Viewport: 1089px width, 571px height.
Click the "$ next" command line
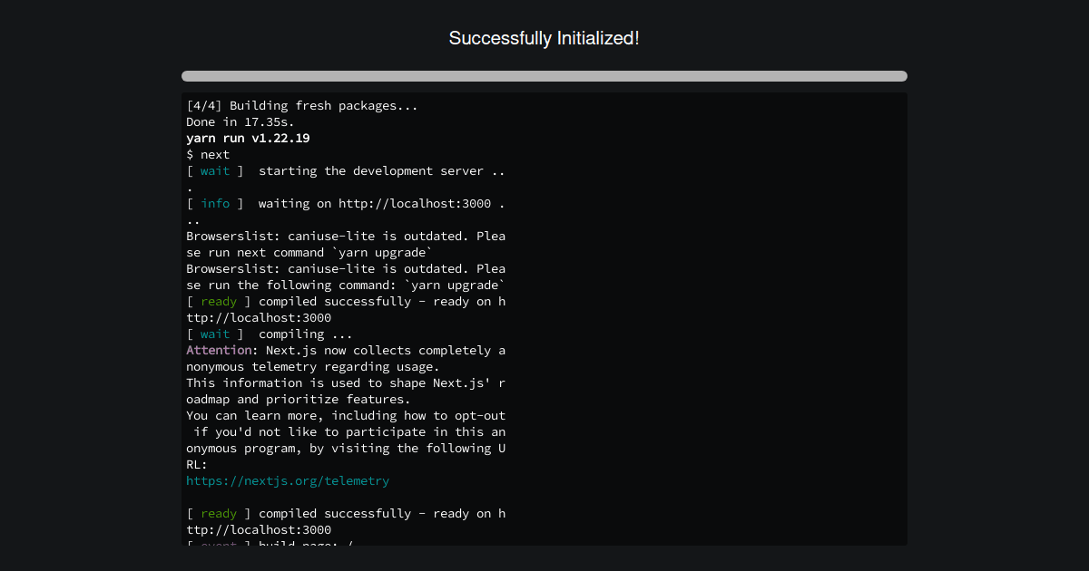pos(208,155)
